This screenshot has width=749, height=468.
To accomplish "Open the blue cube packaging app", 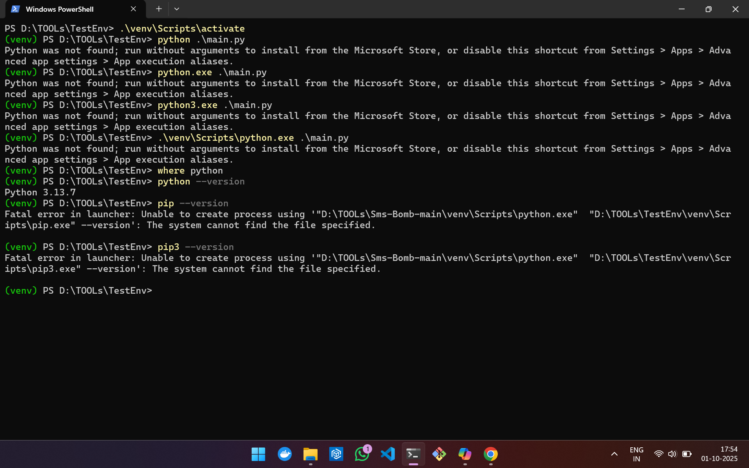I will click(x=336, y=454).
